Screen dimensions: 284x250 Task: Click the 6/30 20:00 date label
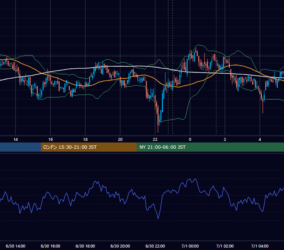[120, 246]
